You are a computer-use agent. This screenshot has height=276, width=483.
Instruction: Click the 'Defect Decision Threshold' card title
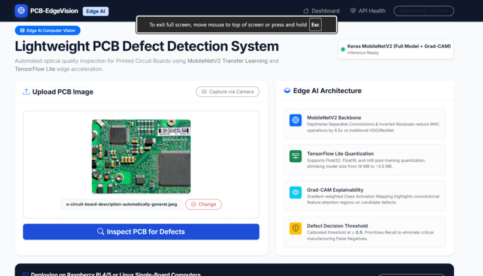click(337, 226)
